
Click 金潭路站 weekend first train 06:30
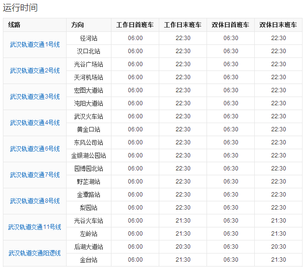231,195
